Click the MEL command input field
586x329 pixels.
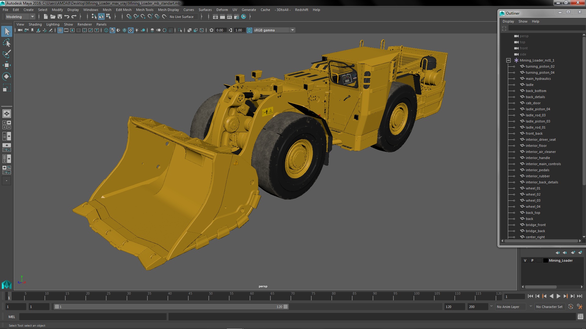coord(92,317)
